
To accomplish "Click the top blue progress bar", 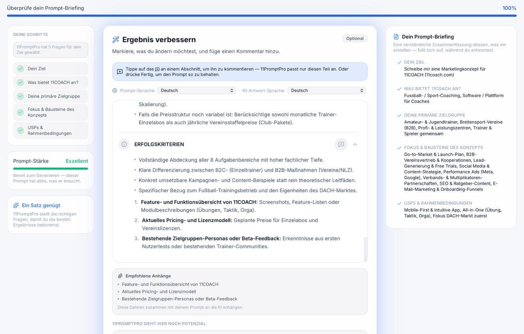I will pyautogui.click(x=262, y=16).
